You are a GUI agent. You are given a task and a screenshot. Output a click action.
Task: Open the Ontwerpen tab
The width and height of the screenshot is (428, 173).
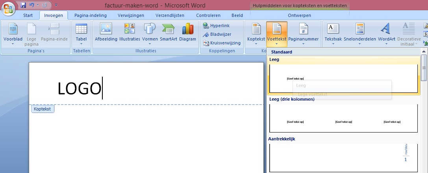(299, 15)
